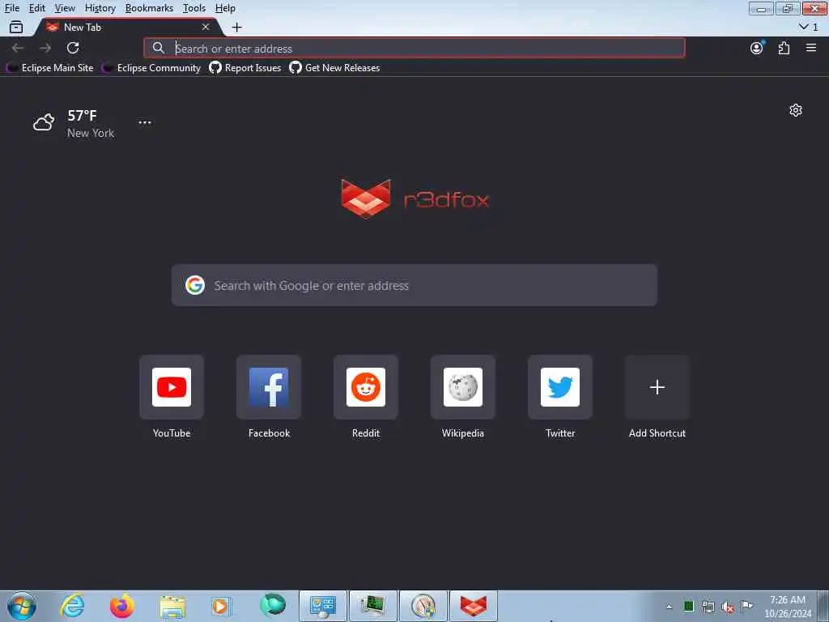829x622 pixels.
Task: Select the New Tab tab
Action: tap(127, 27)
